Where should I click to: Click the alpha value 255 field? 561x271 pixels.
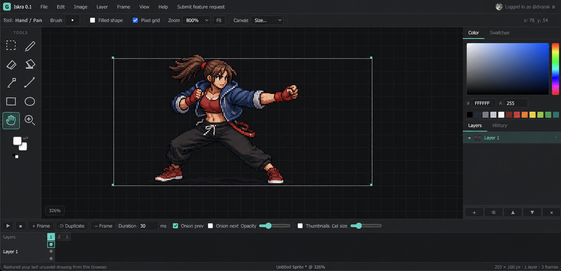[x=516, y=103]
